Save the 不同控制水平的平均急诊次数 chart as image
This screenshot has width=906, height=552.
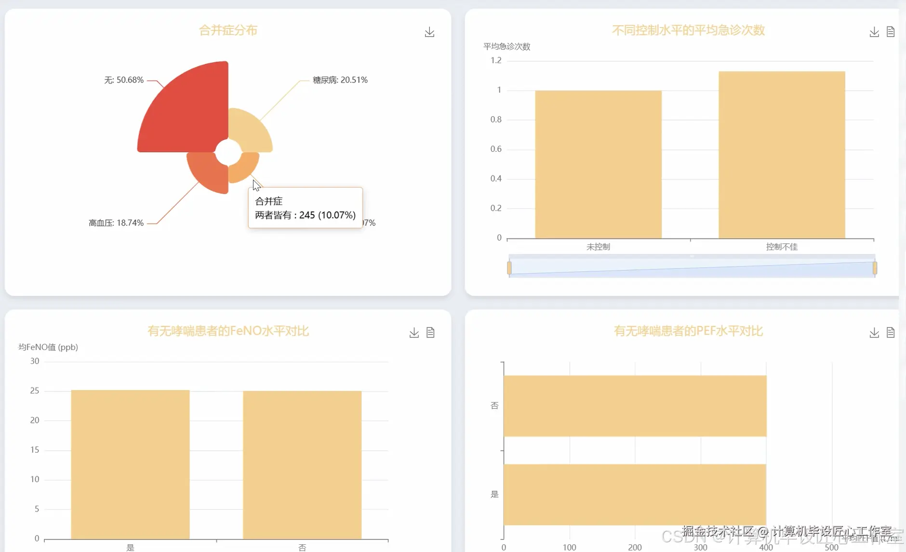(874, 31)
